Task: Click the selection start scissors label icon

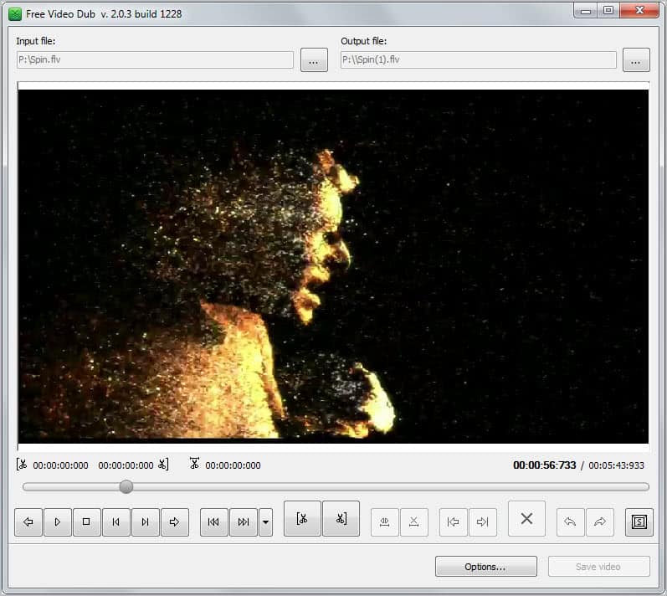Action: pos(22,464)
